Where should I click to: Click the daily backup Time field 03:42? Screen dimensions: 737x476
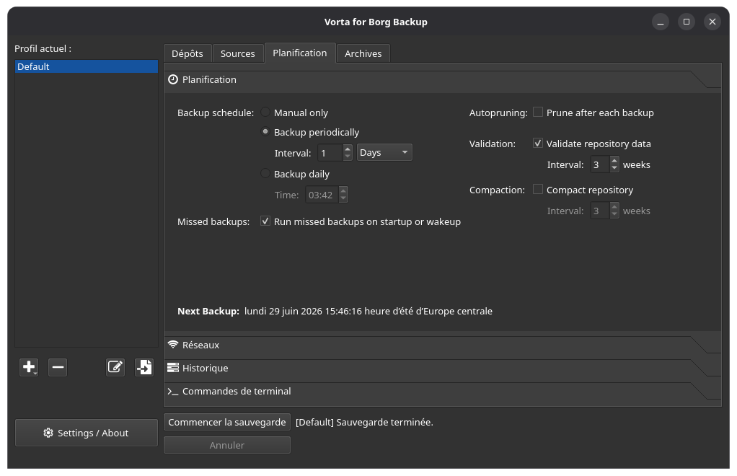click(322, 195)
